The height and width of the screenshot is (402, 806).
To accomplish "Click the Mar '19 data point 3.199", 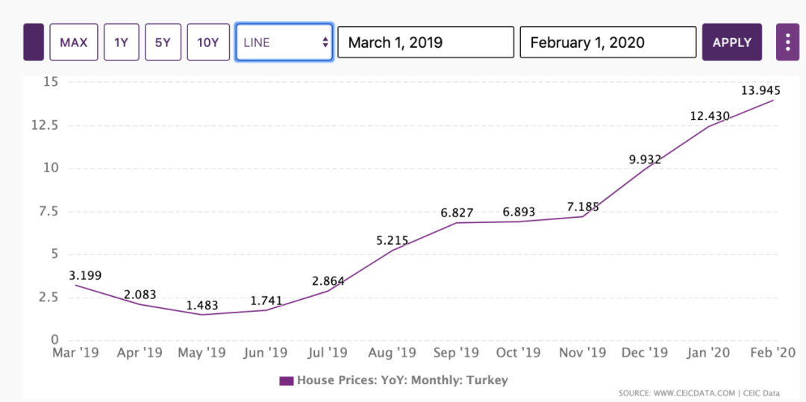I will tap(75, 285).
